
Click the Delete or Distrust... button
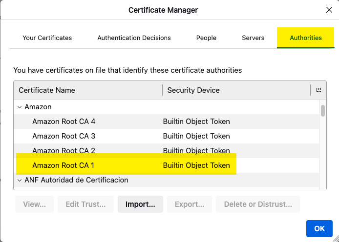pos(258,204)
